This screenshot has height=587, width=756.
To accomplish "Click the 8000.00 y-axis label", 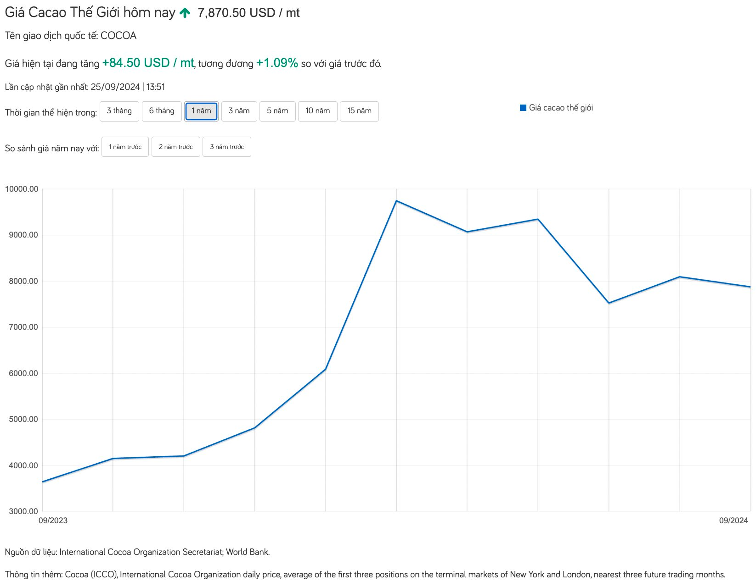I will [x=23, y=281].
